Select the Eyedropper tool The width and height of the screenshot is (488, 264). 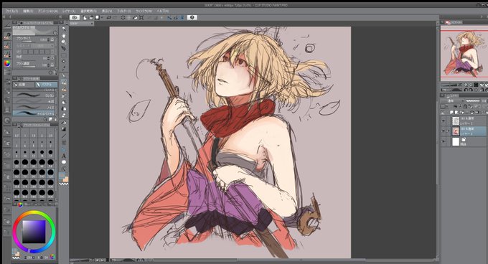tap(64, 68)
